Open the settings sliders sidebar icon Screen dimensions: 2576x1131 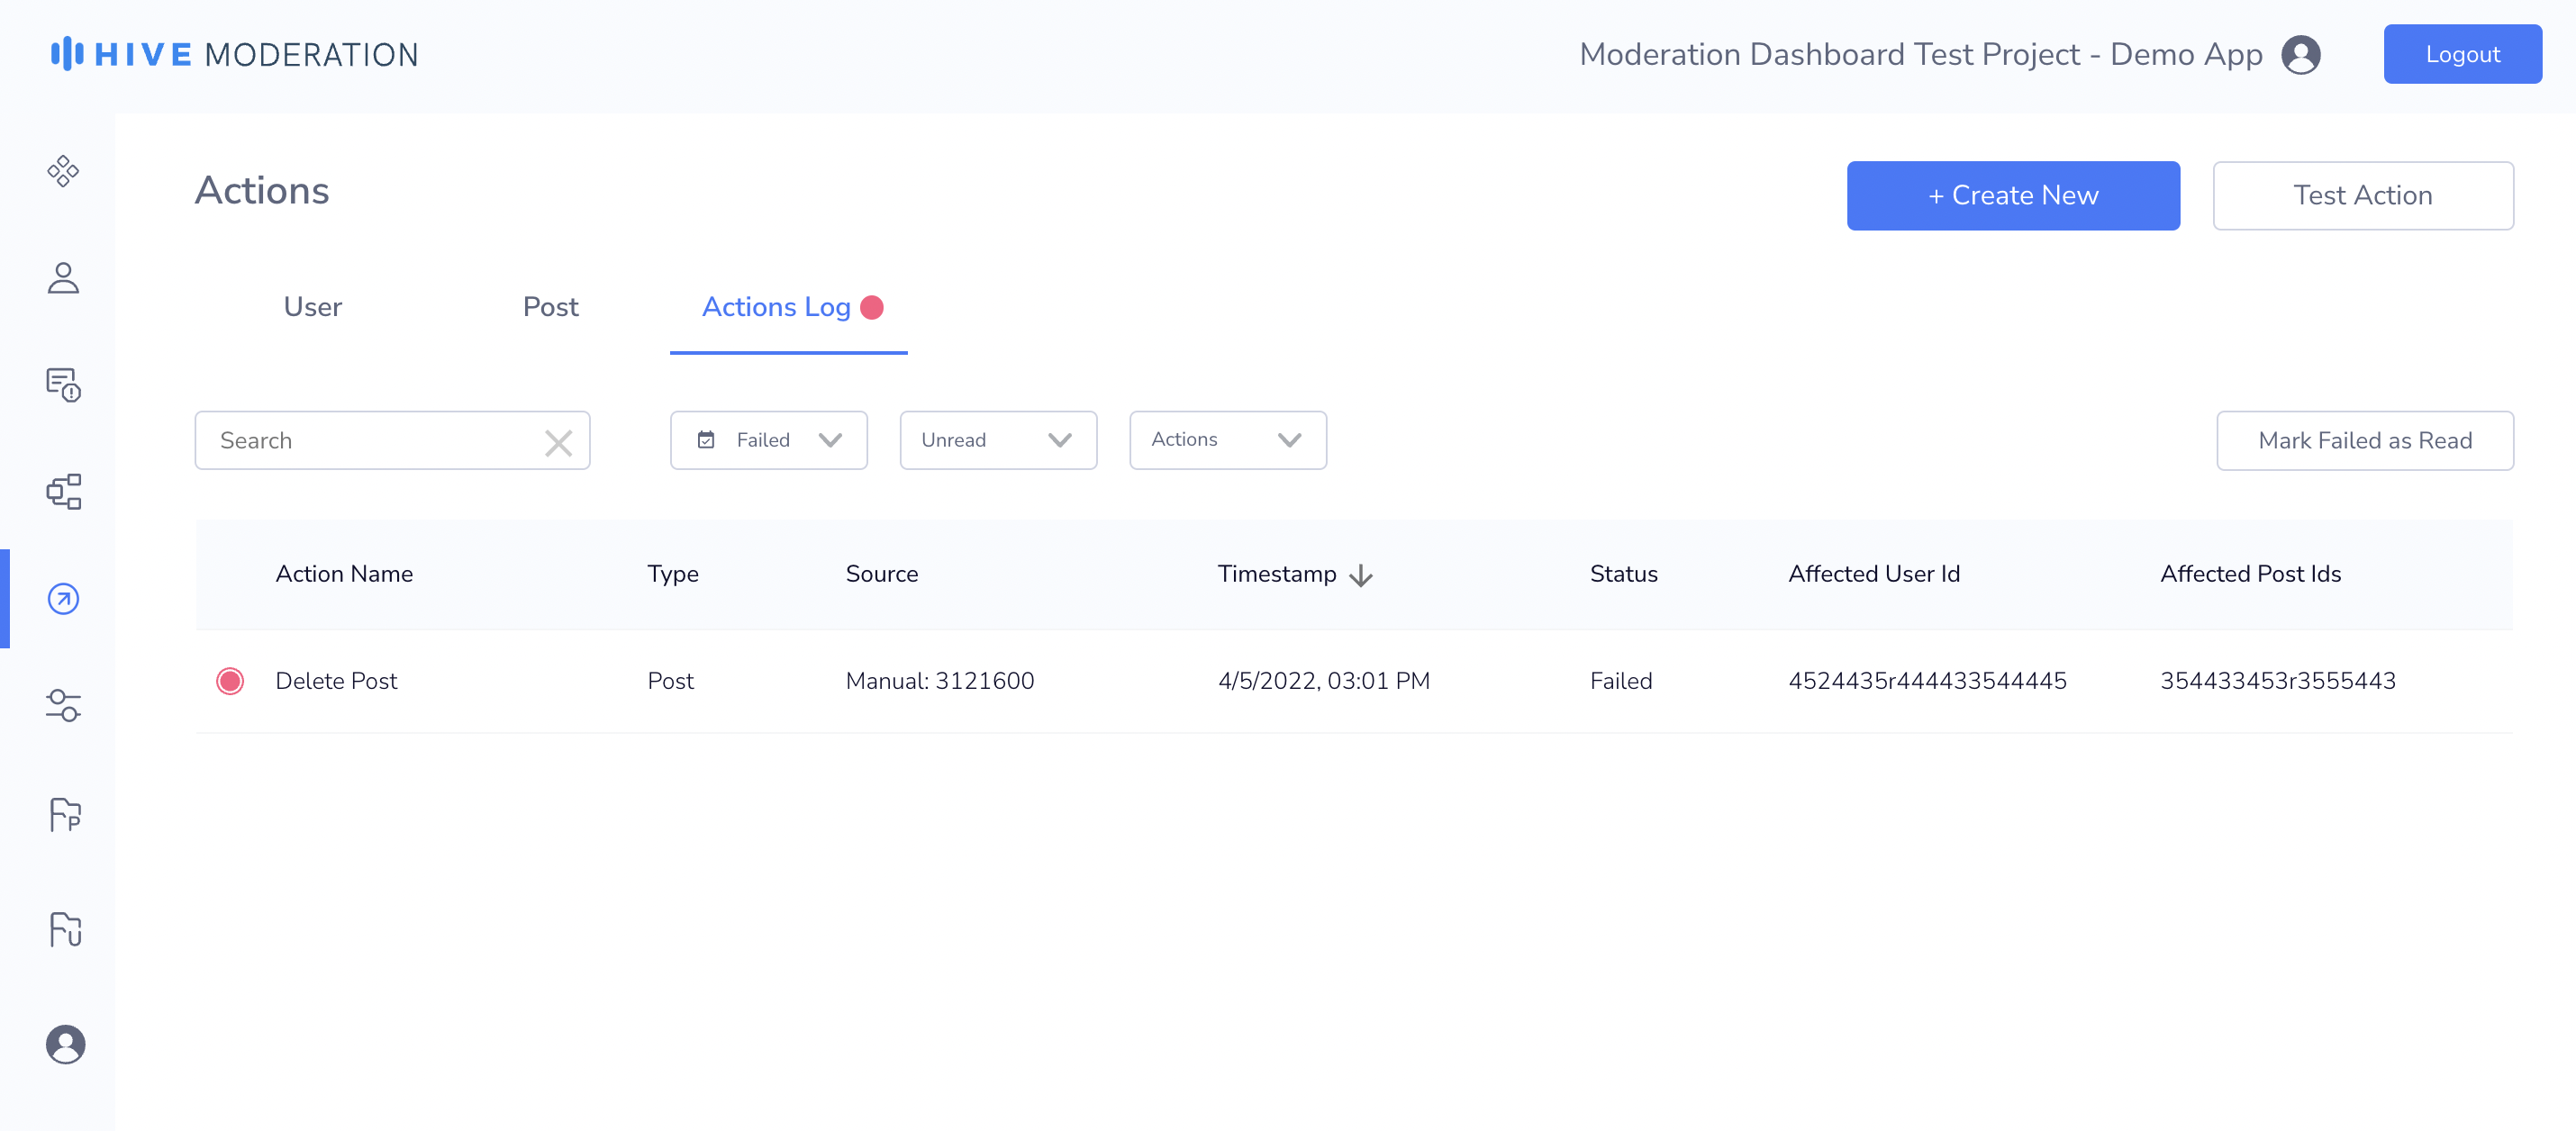[x=63, y=705]
